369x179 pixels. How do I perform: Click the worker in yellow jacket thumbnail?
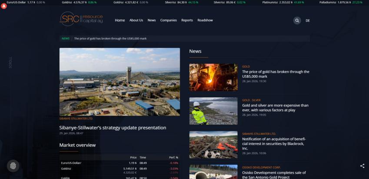213,111
